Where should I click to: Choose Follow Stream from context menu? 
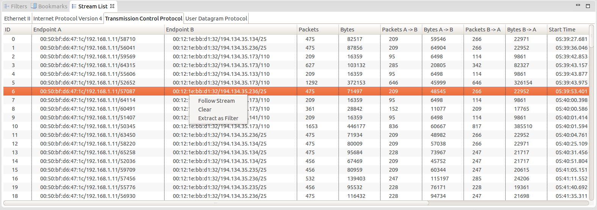[x=216, y=101]
